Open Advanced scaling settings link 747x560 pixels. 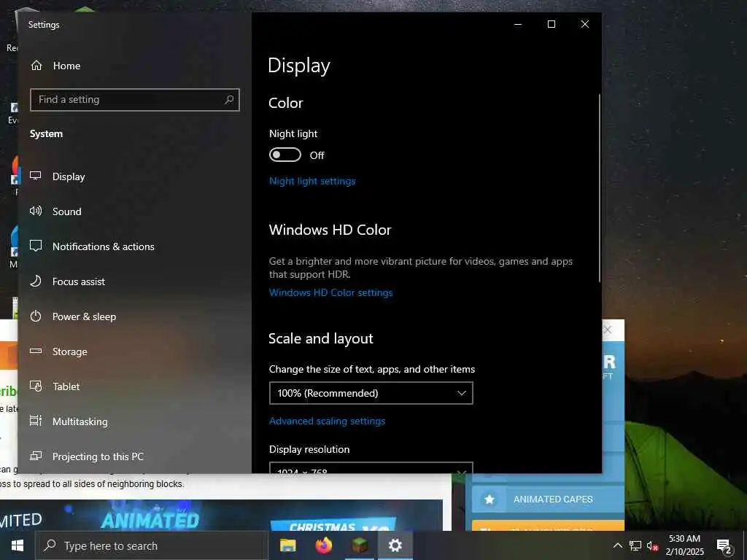tap(327, 421)
